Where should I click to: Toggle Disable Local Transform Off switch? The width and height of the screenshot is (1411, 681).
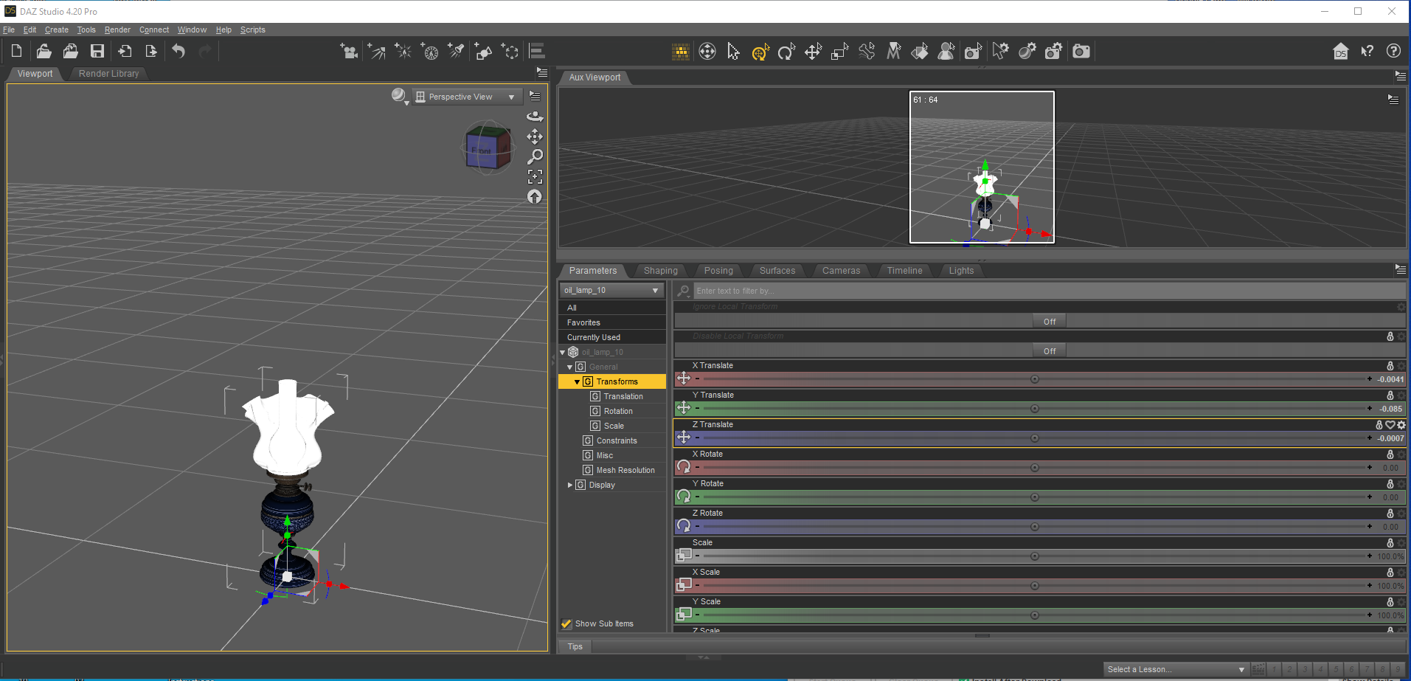(x=1049, y=351)
